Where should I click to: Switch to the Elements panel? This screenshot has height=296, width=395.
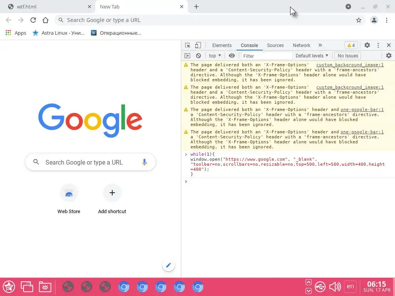tap(222, 45)
